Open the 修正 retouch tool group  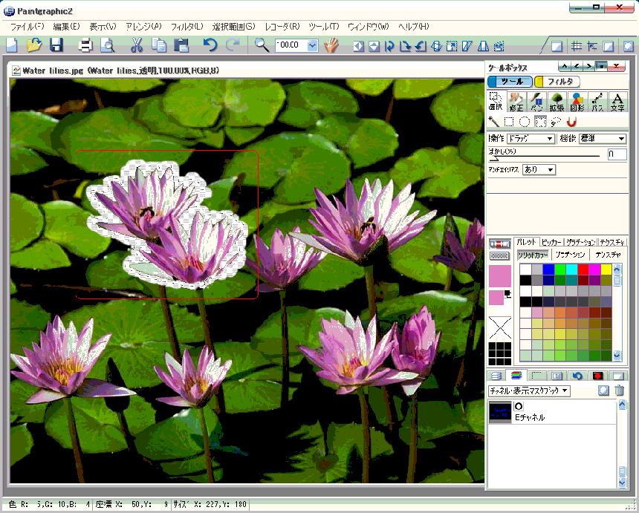pos(516,102)
